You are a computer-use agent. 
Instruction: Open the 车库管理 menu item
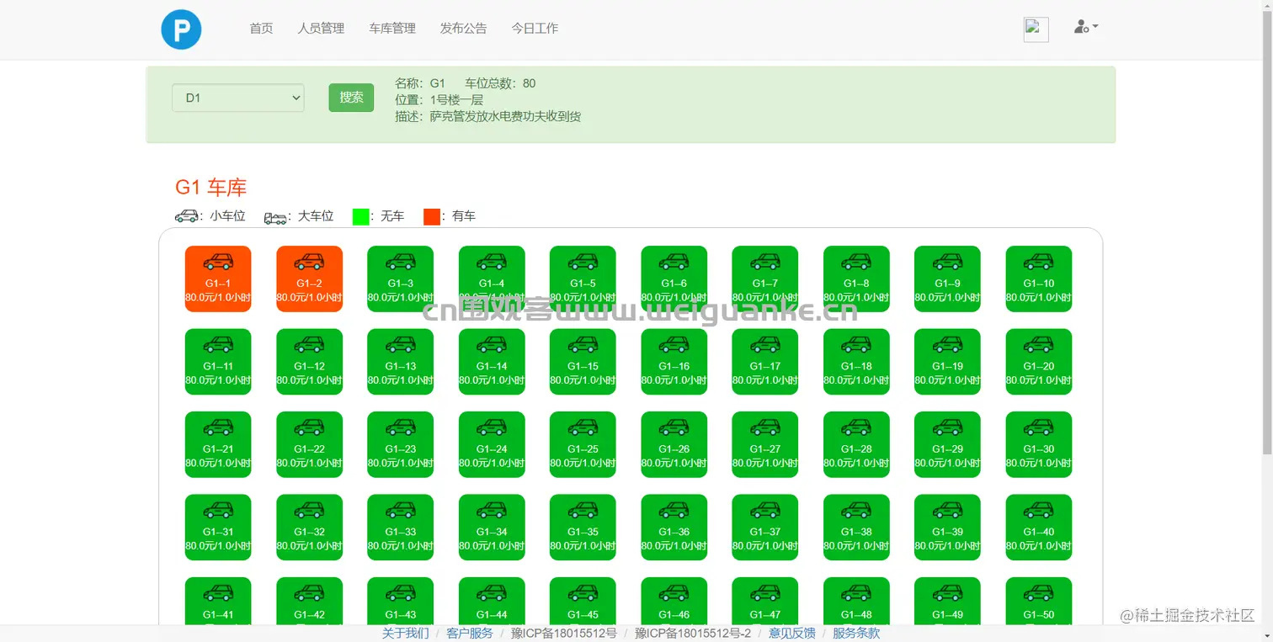pos(392,29)
